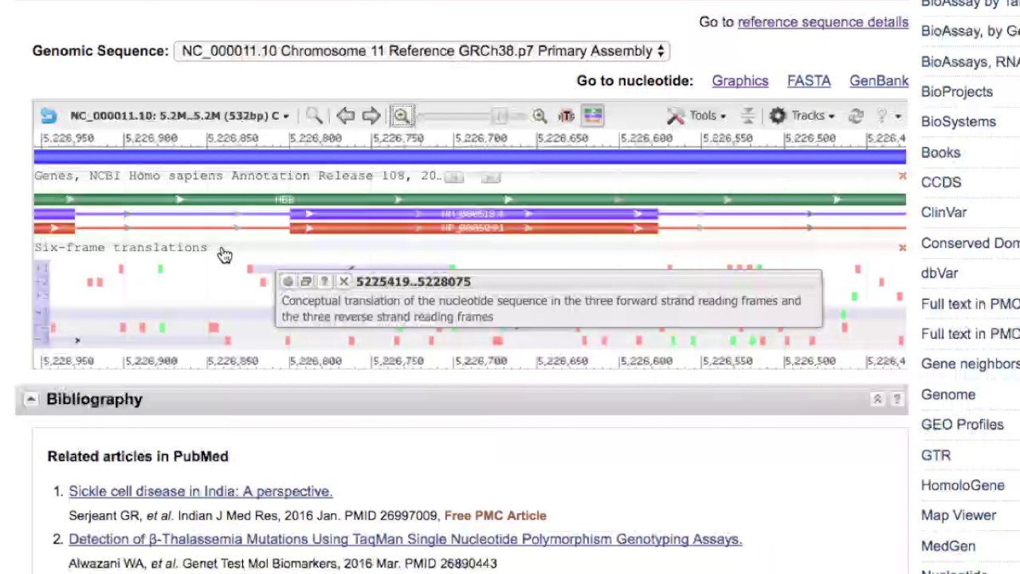This screenshot has height=574, width=1020.
Task: Open the Graphics nucleotide link
Action: pyautogui.click(x=740, y=81)
